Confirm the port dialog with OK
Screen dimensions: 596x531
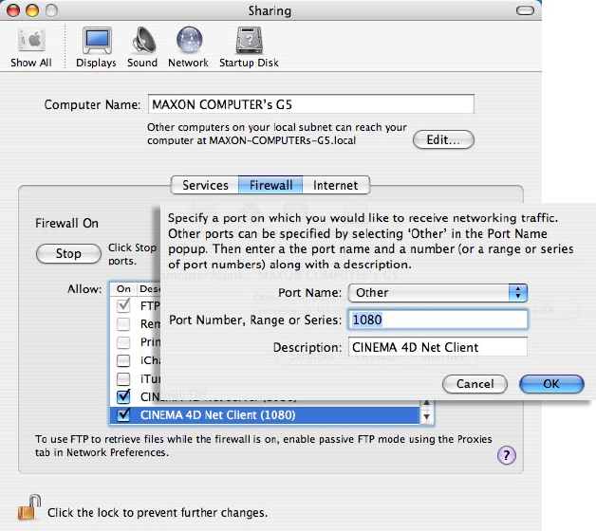(x=551, y=384)
